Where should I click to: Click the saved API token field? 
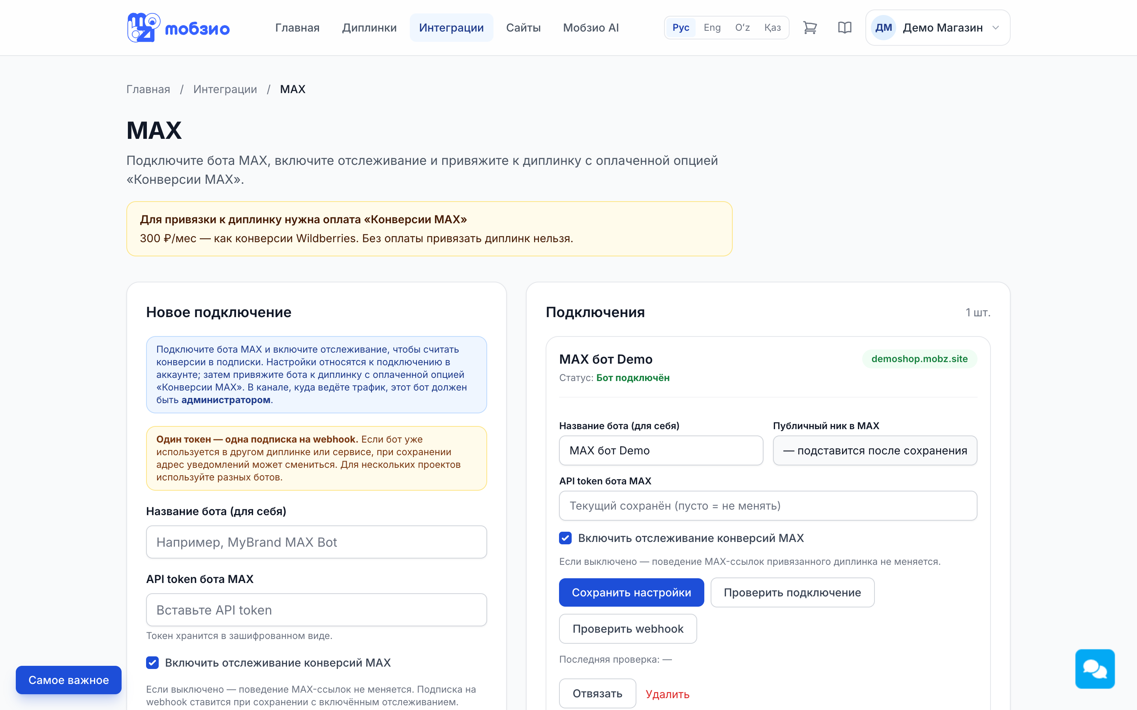tap(768, 506)
